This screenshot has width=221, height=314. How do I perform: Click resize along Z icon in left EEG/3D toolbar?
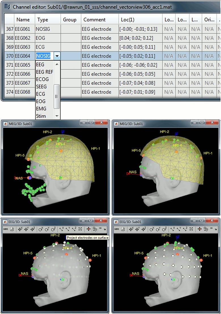(74, 229)
